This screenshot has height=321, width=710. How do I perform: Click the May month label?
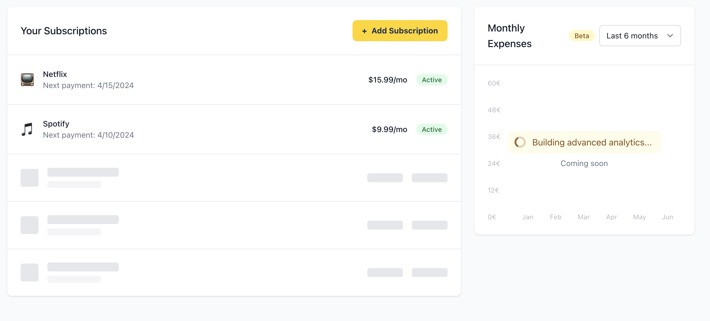[x=639, y=217]
